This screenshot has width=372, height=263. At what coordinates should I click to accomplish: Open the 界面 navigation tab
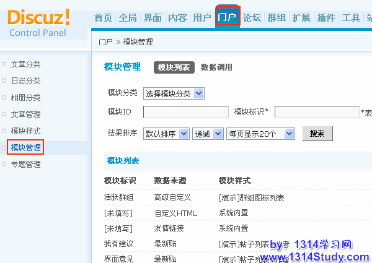(152, 17)
